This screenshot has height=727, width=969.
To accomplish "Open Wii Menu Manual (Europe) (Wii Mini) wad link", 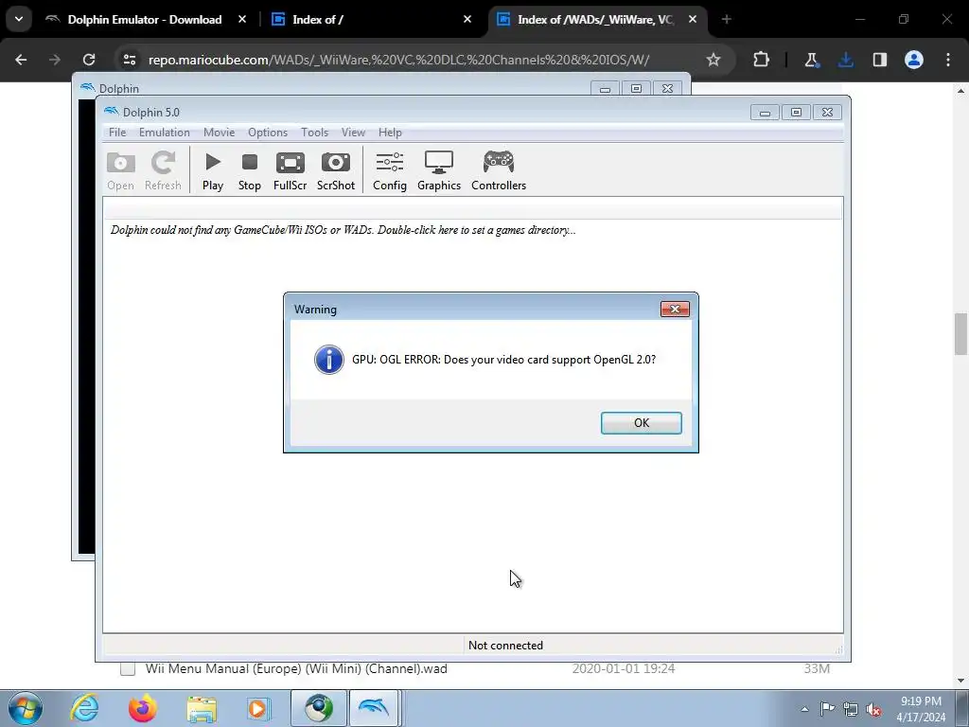I will pyautogui.click(x=296, y=669).
